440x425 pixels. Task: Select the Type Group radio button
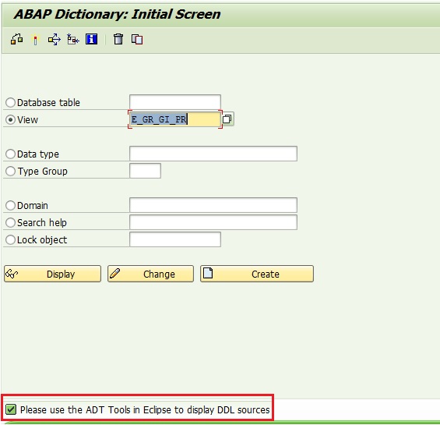(10, 171)
